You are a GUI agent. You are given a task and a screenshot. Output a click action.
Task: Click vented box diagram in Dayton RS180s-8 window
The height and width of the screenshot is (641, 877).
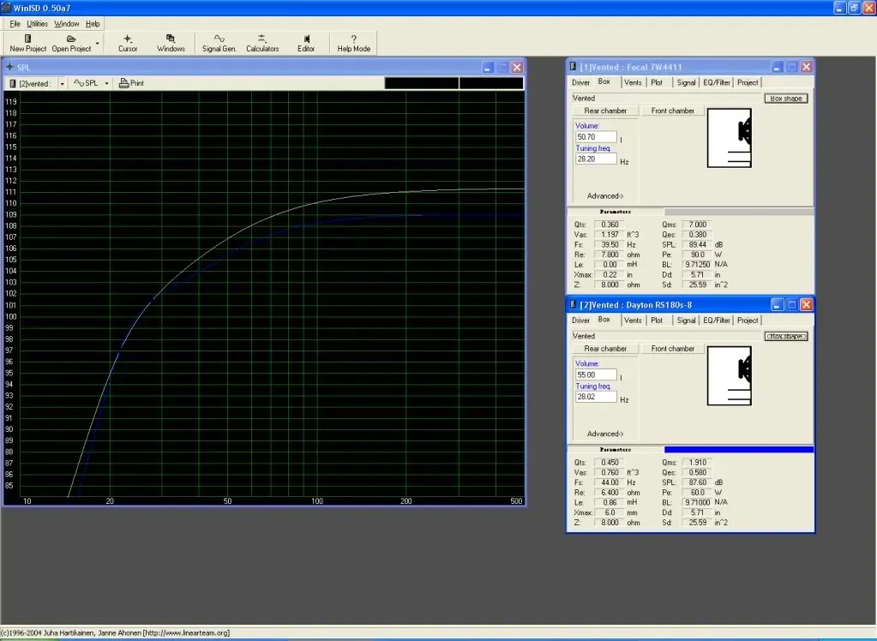tap(730, 376)
